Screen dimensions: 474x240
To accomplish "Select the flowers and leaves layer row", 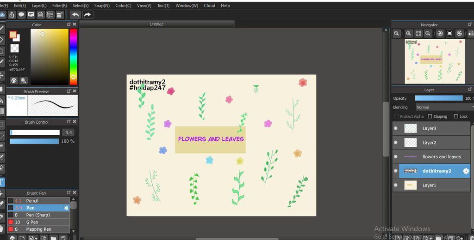I will [431, 157].
